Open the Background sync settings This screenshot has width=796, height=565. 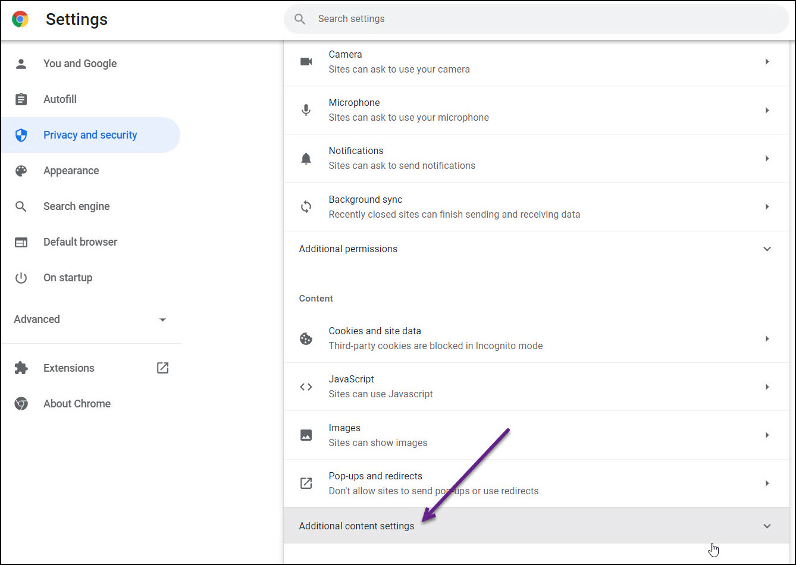click(537, 207)
